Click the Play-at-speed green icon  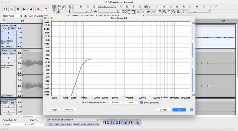[x=184, y=12]
